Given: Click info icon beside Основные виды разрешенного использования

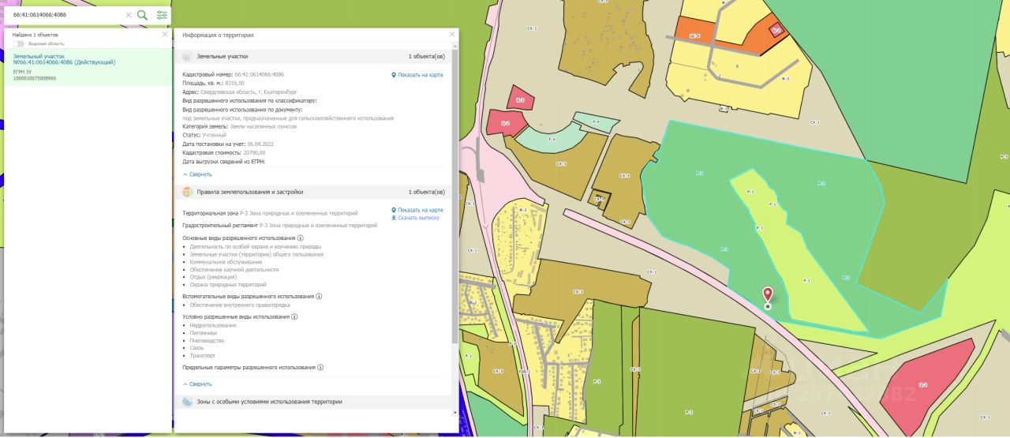Looking at the screenshot, I should (x=301, y=238).
